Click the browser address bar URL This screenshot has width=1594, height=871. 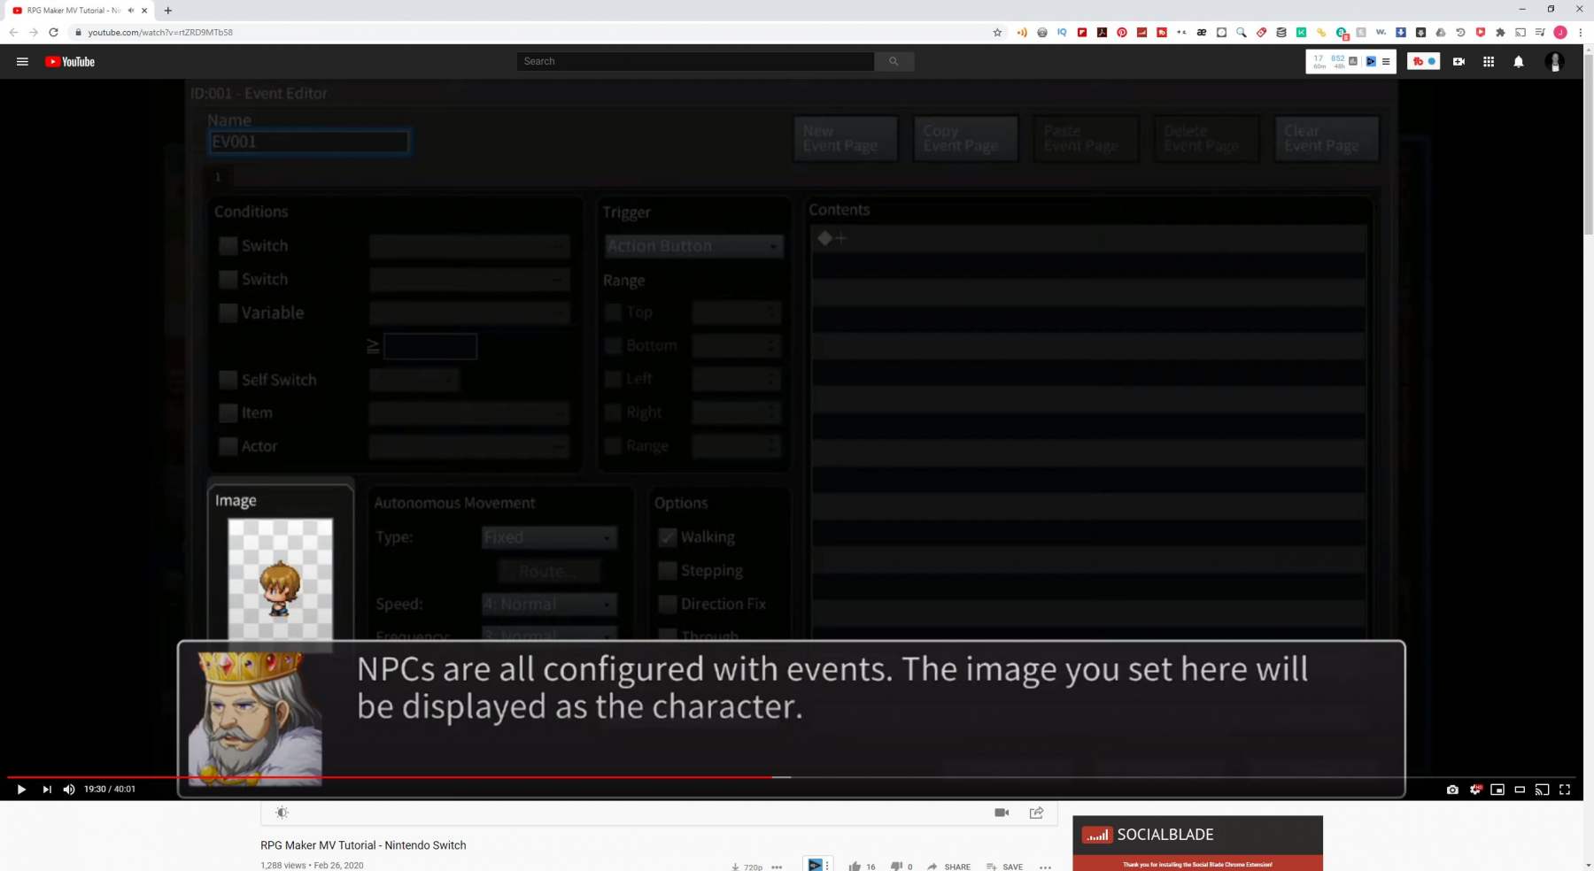coord(160,33)
